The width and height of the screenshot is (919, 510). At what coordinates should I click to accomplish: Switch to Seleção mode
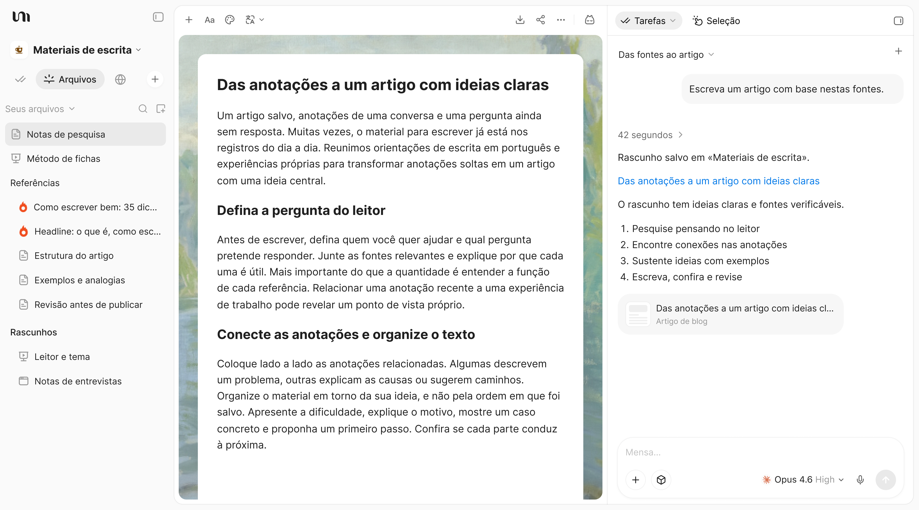(716, 21)
